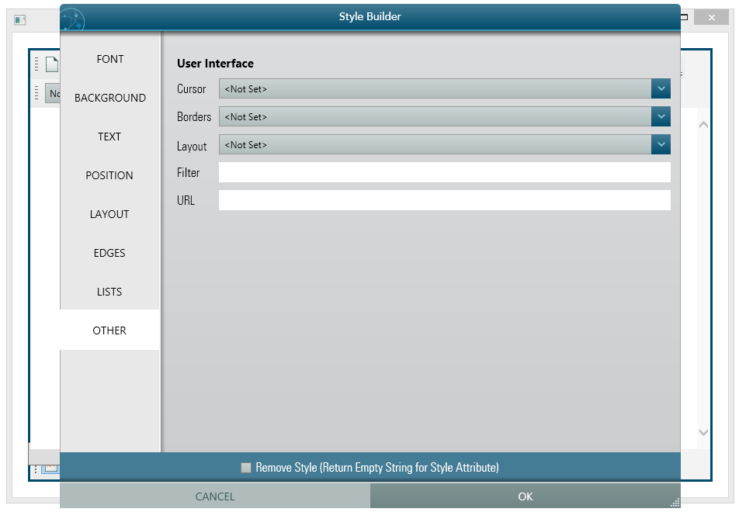Switch to the FONT category
This screenshot has height=512, width=739.
point(109,59)
